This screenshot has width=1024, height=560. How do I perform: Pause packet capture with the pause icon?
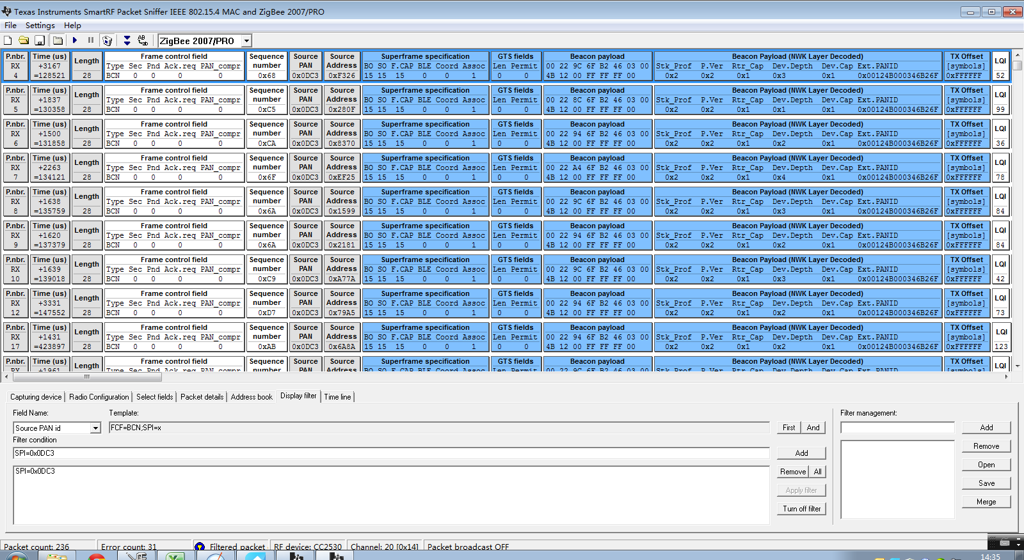click(x=91, y=40)
